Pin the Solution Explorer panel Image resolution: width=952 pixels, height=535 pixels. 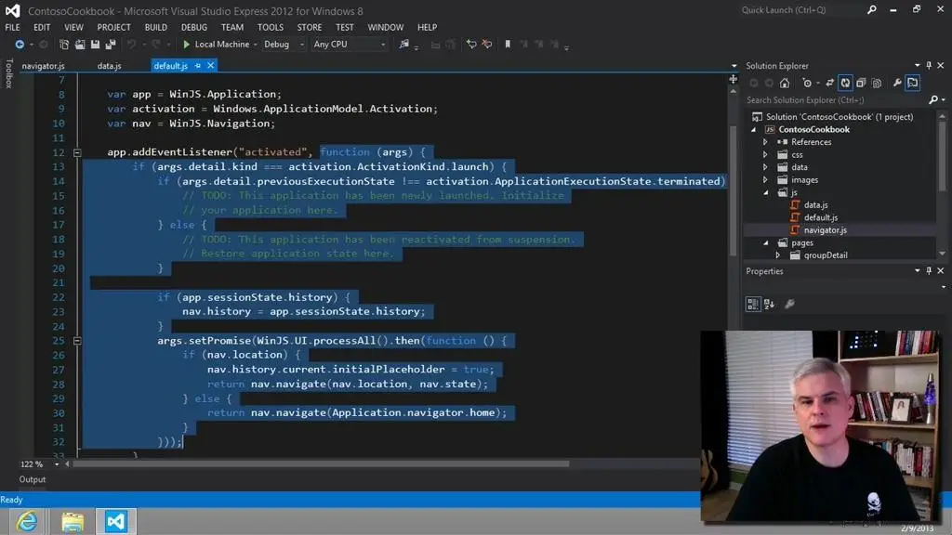(929, 66)
